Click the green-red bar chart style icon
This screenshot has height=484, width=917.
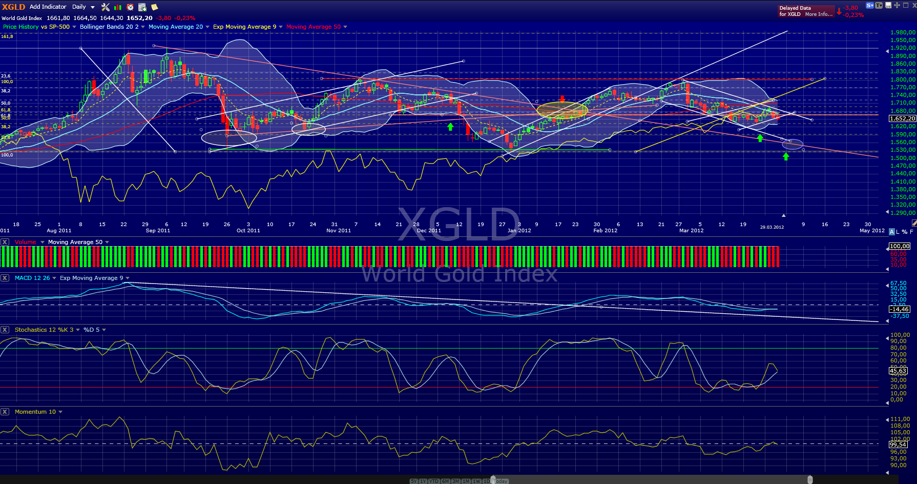click(118, 7)
